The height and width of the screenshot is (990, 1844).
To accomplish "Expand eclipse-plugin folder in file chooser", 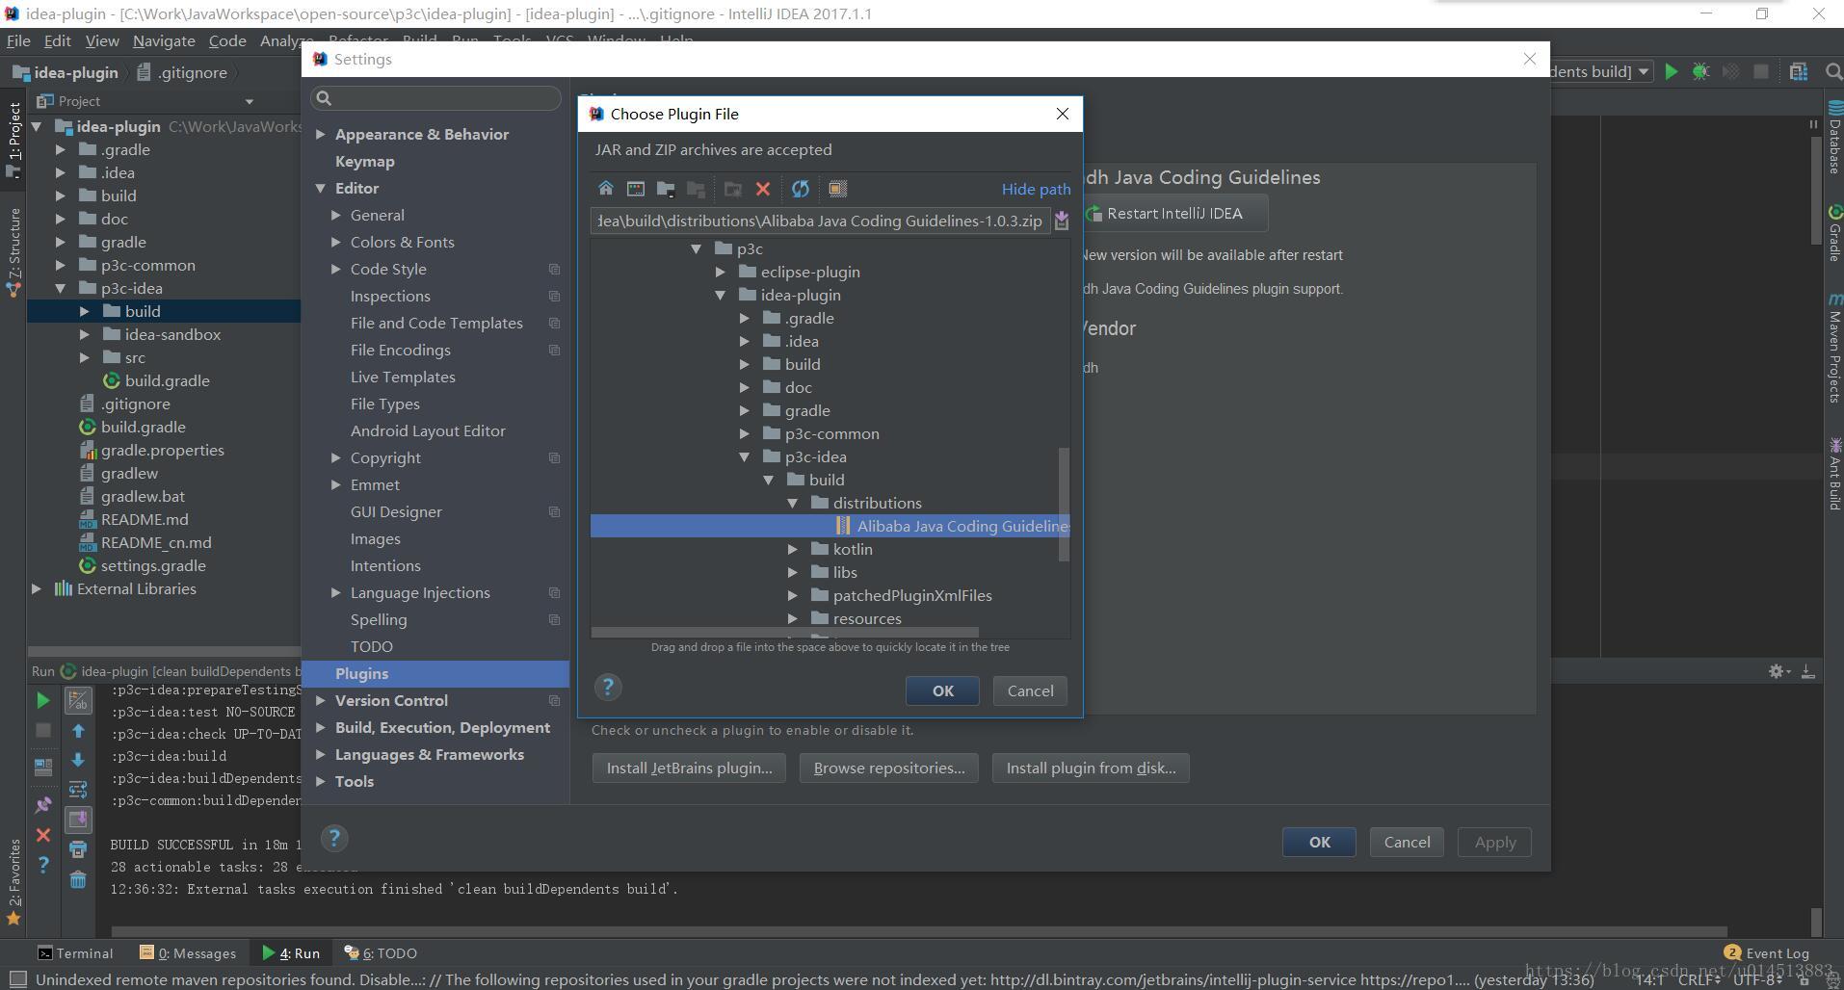I will point(721,272).
